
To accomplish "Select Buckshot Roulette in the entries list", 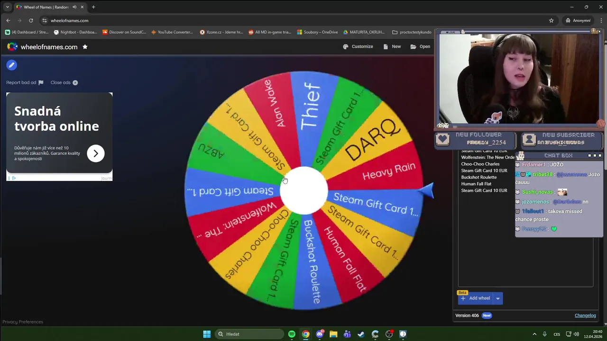I will click(479, 177).
